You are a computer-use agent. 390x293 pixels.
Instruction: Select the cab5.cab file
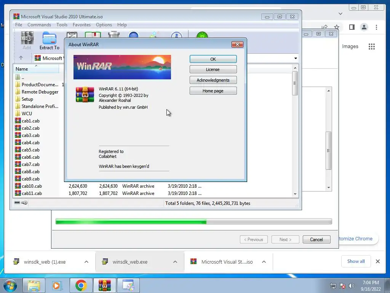pos(27,150)
